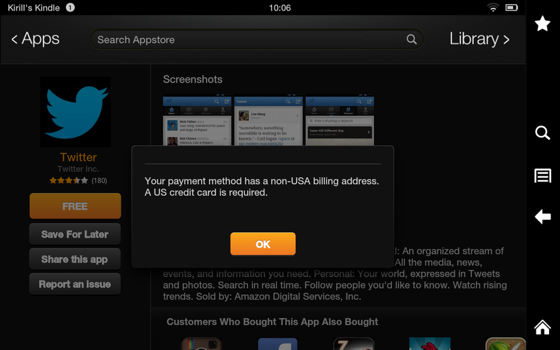560x350 pixels.
Task: Tap the Twitter app title
Action: tap(78, 157)
